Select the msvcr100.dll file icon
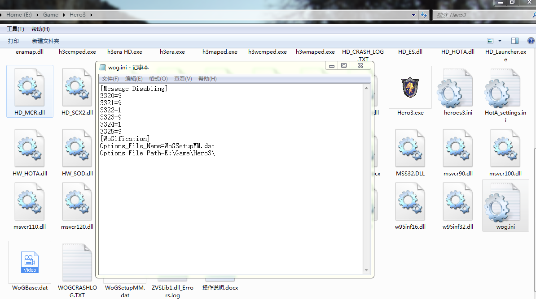Viewport: 536px width, 299px height. click(x=505, y=148)
